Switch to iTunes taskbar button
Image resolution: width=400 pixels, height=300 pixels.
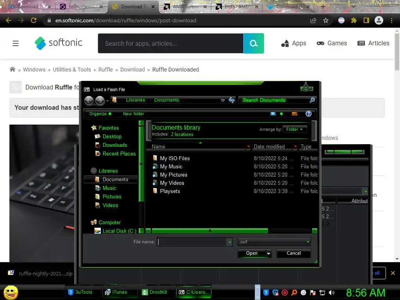pos(119,292)
